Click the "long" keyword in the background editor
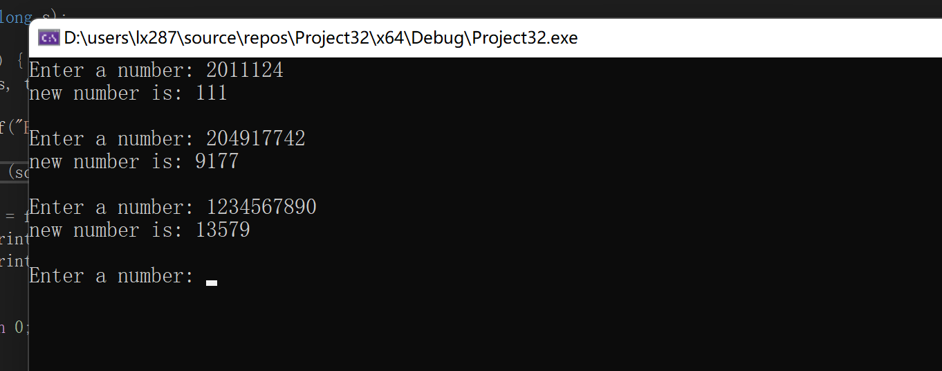The height and width of the screenshot is (371, 942). [x=14, y=17]
